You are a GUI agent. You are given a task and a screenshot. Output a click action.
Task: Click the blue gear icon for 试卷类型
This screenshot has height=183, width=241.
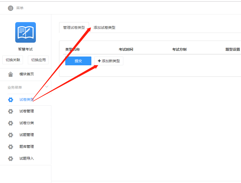tap(11, 100)
